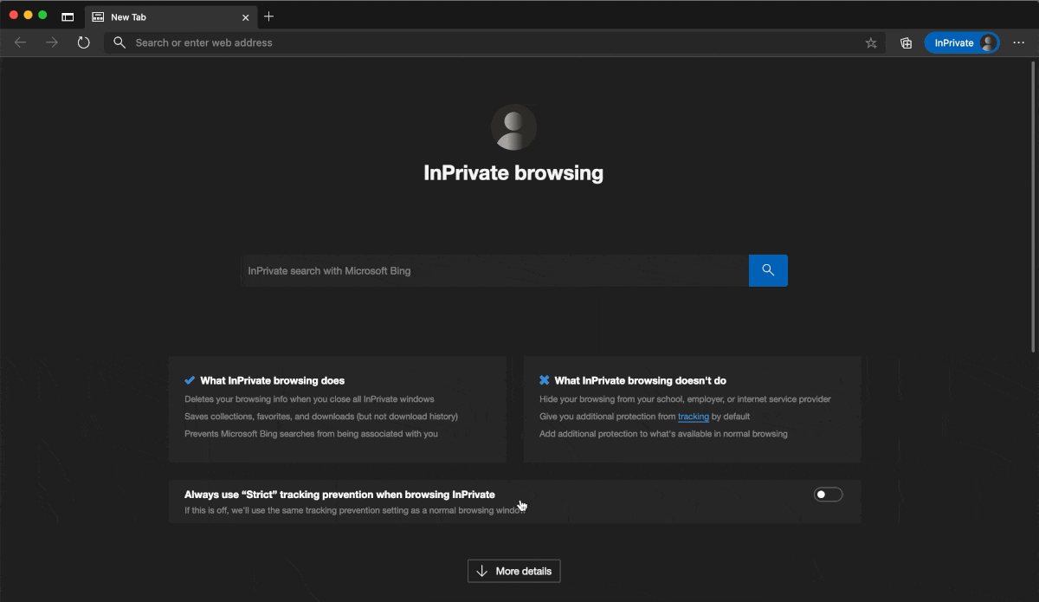Toggle Strict tracking prevention switch

(x=828, y=495)
